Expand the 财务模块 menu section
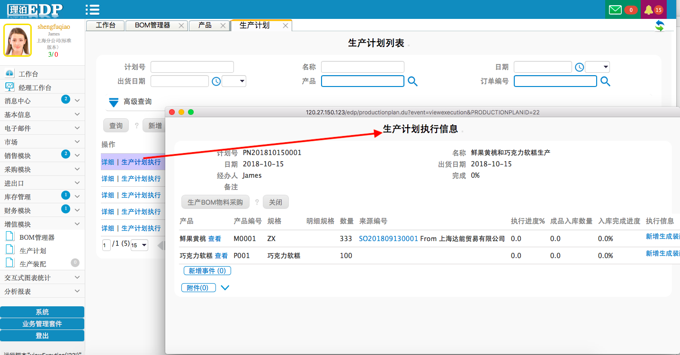The height and width of the screenshot is (355, 680). (x=77, y=210)
